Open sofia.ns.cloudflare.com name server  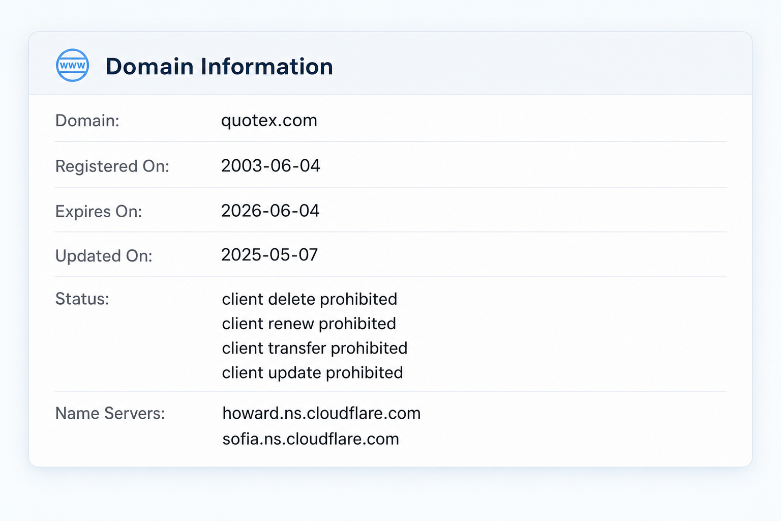(311, 439)
